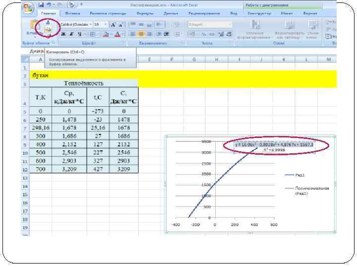Click the Copy icon in the clipboard group
The image size is (357, 267).
coord(48,29)
